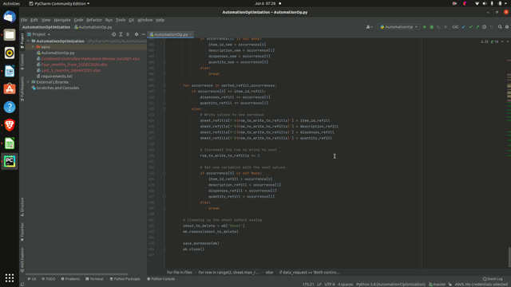
Task: Select the Four_months_from xlsx file
Action: tap(74, 65)
